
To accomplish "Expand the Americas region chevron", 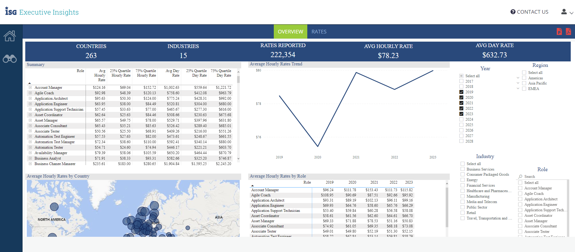I will click(518, 78).
